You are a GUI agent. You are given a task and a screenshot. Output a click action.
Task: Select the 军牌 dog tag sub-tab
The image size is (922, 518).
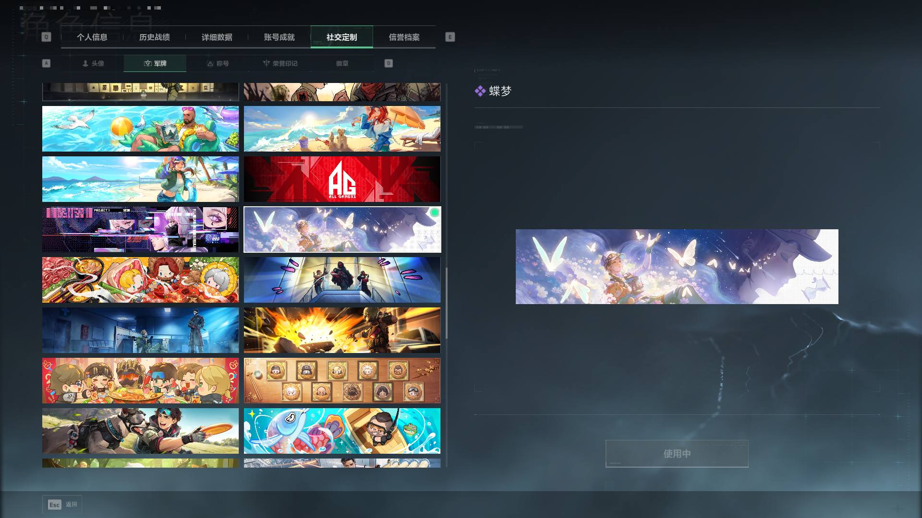coord(155,63)
